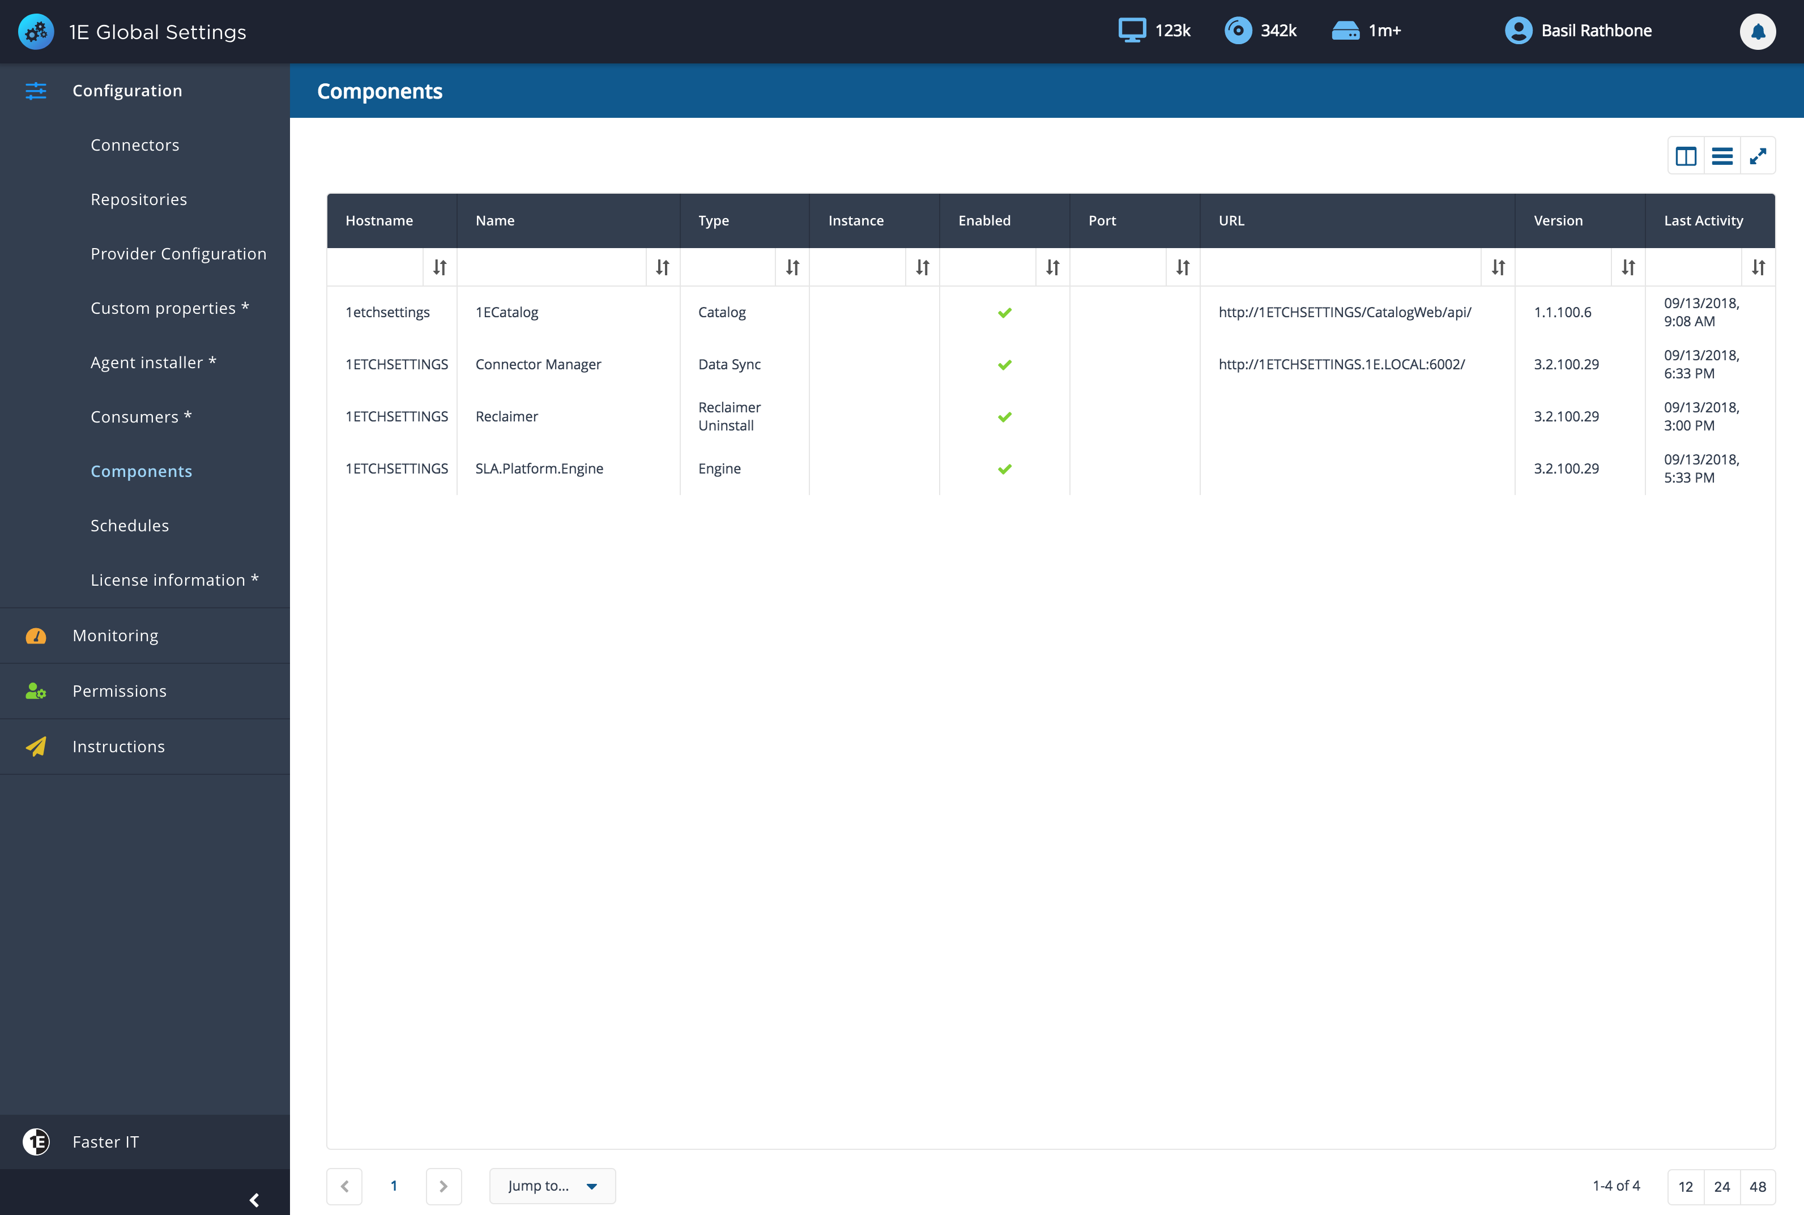Click enabled checkmark for SLA.Platform.Engine

[x=1004, y=469]
